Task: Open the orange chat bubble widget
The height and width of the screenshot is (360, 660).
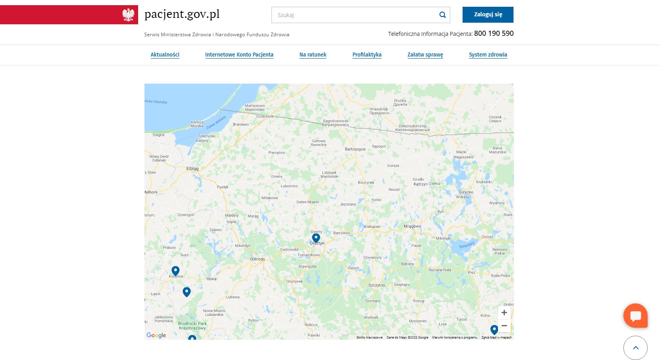Action: (635, 316)
